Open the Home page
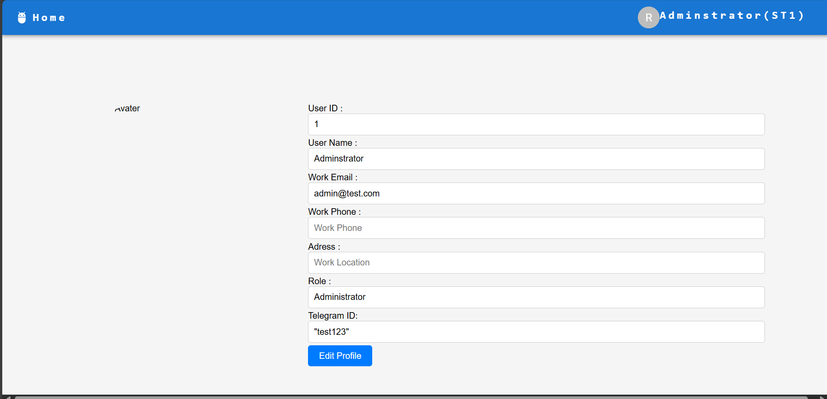Viewport: 827px width, 399px height. pos(48,17)
